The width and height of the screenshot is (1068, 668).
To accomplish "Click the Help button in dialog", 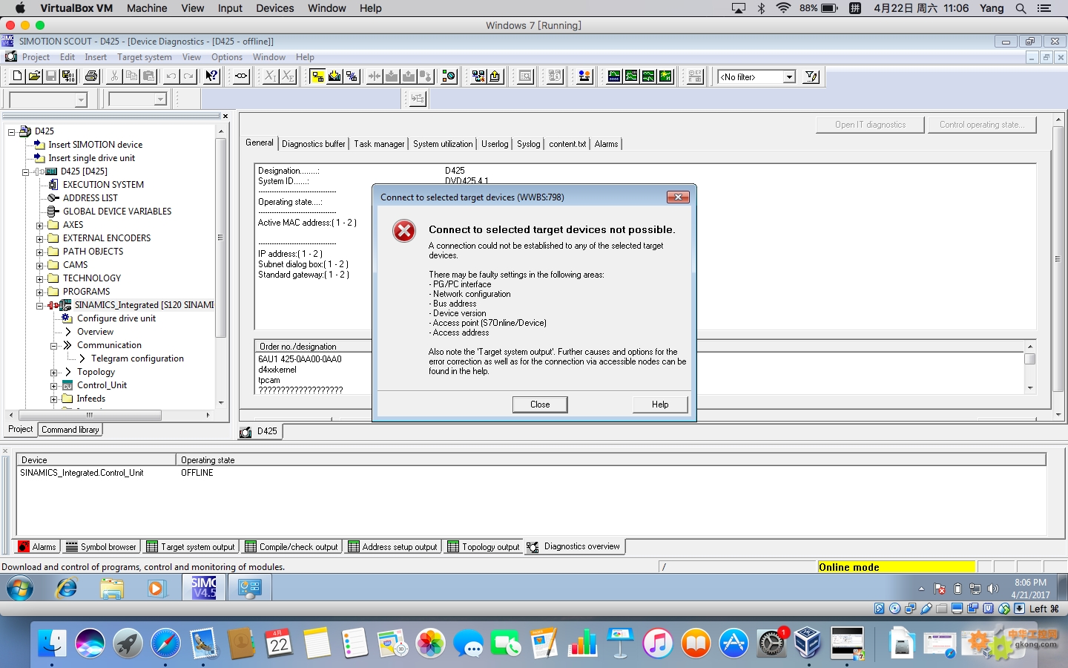I will click(660, 405).
